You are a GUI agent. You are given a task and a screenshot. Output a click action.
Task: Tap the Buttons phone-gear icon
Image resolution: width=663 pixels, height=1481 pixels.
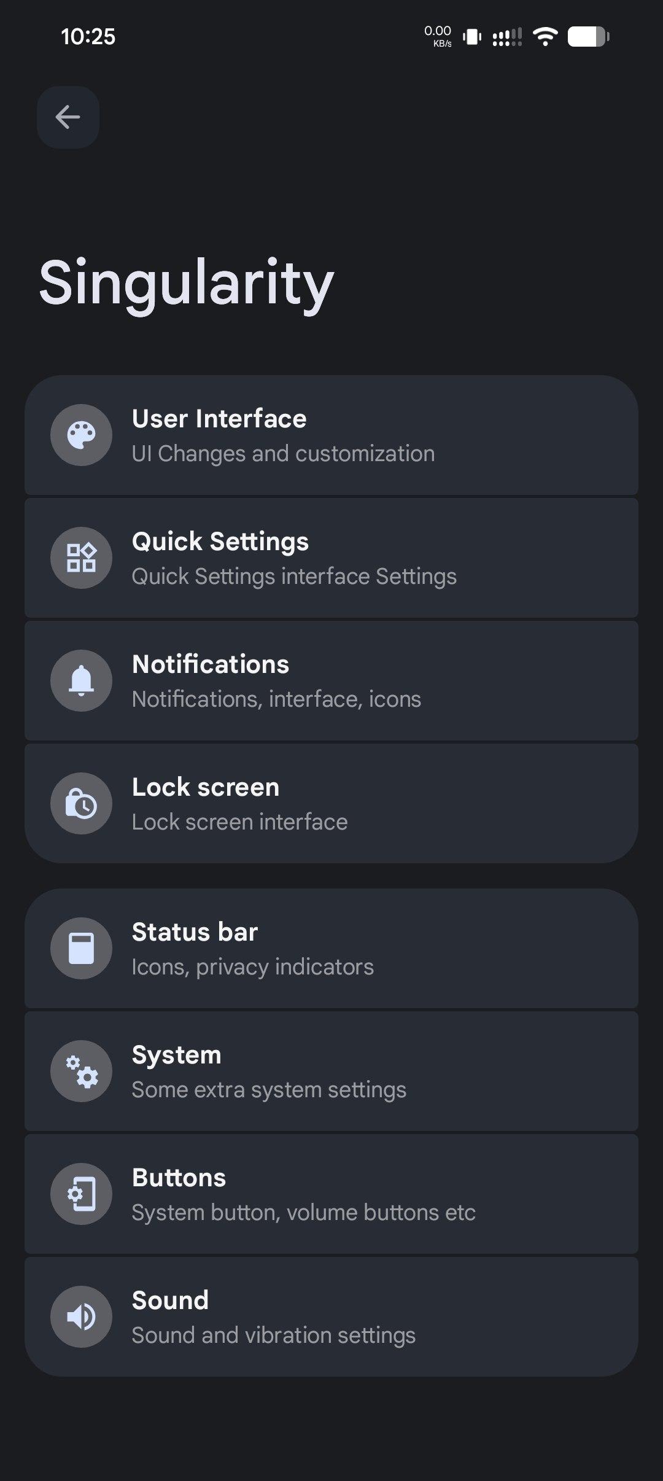81,1194
